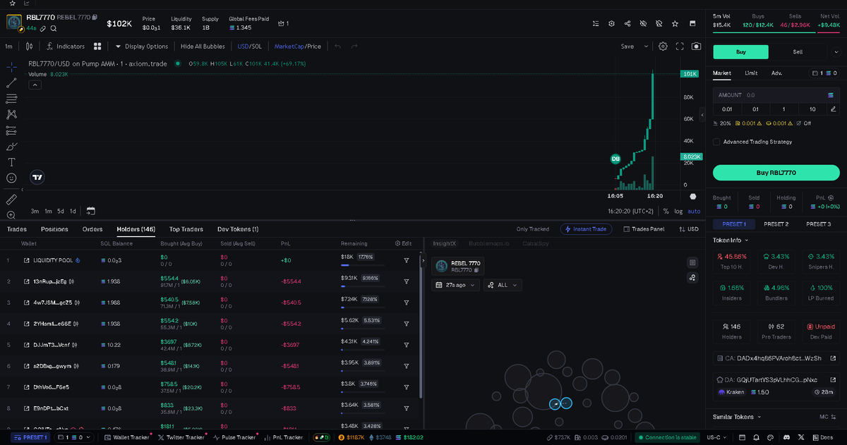Toggle percent scale on chart

point(666,211)
